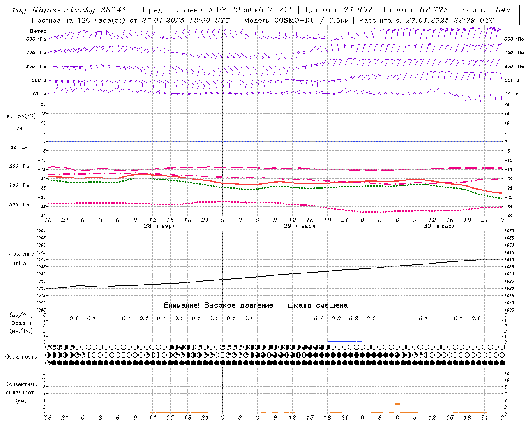Select the elevation text Высота: 84м
The width and height of the screenshot is (526, 421).
pyautogui.click(x=485, y=10)
